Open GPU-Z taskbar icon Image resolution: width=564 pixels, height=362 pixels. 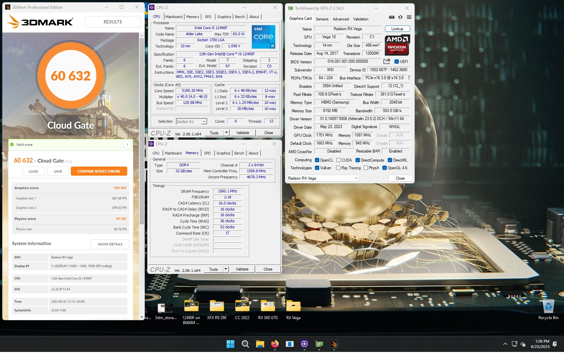[319, 344]
